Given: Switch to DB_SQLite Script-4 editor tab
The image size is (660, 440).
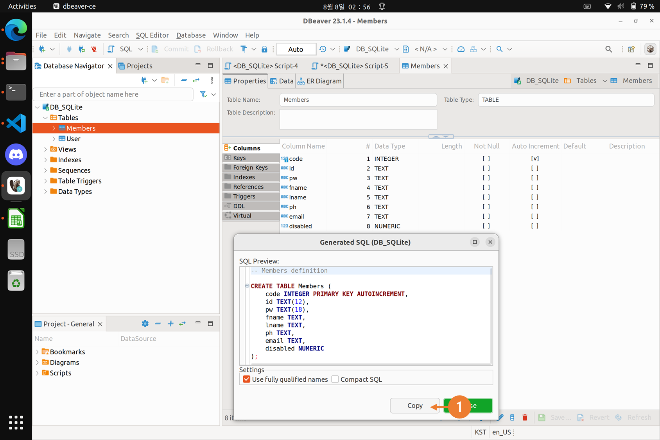Looking at the screenshot, I should [261, 66].
